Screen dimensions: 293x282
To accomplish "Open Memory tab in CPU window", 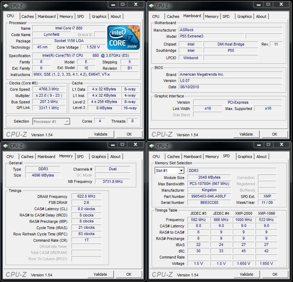I will point(66,16).
